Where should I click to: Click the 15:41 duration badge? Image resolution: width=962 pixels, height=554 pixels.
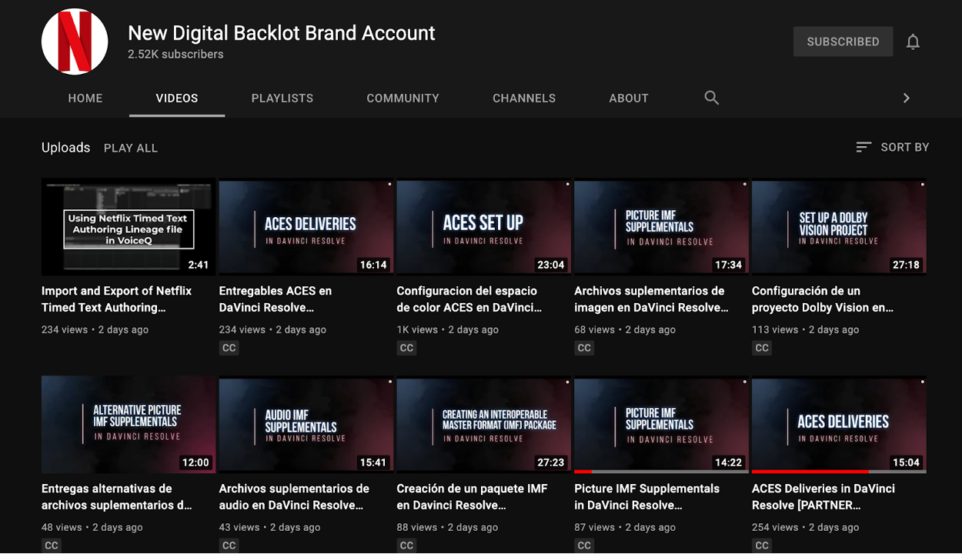tap(373, 462)
